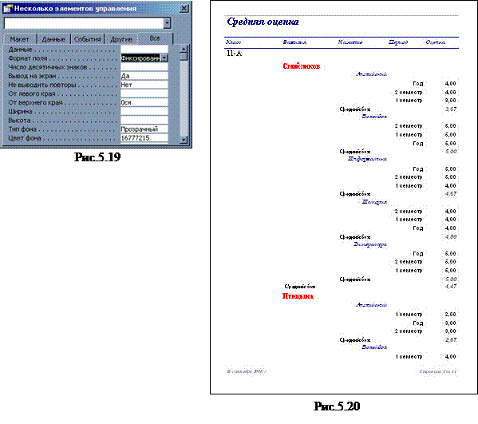Click the object selector combo box field
Image resolution: width=478 pixels, height=424 pixels.
tap(84, 23)
